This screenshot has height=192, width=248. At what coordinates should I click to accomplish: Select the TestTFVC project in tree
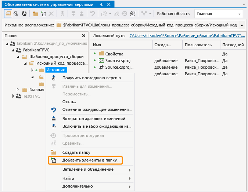tap(32, 96)
